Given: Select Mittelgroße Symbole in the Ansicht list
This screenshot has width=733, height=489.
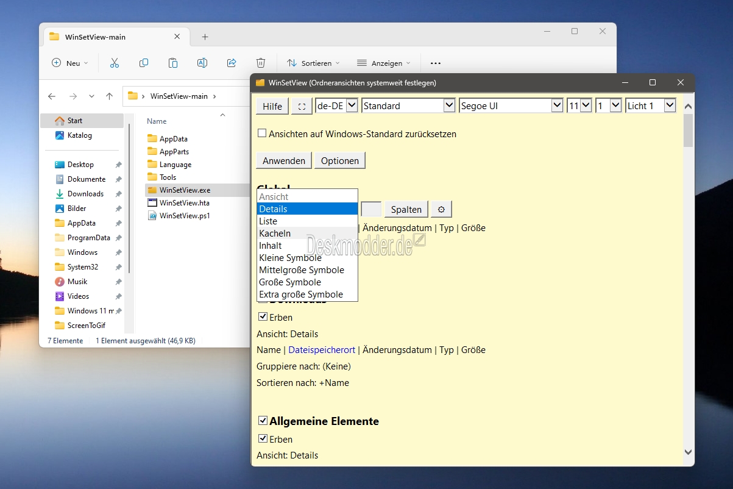Looking at the screenshot, I should click(x=308, y=270).
